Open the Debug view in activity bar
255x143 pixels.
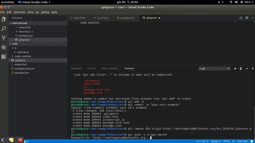pyautogui.click(x=4, y=47)
